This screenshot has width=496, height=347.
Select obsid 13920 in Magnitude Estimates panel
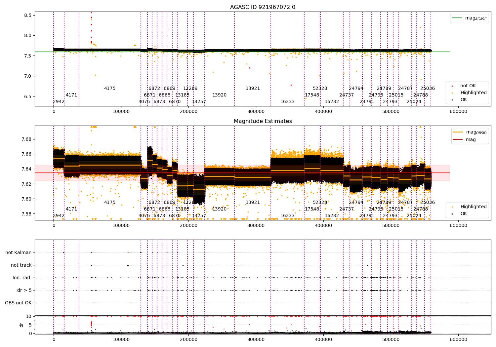point(219,209)
